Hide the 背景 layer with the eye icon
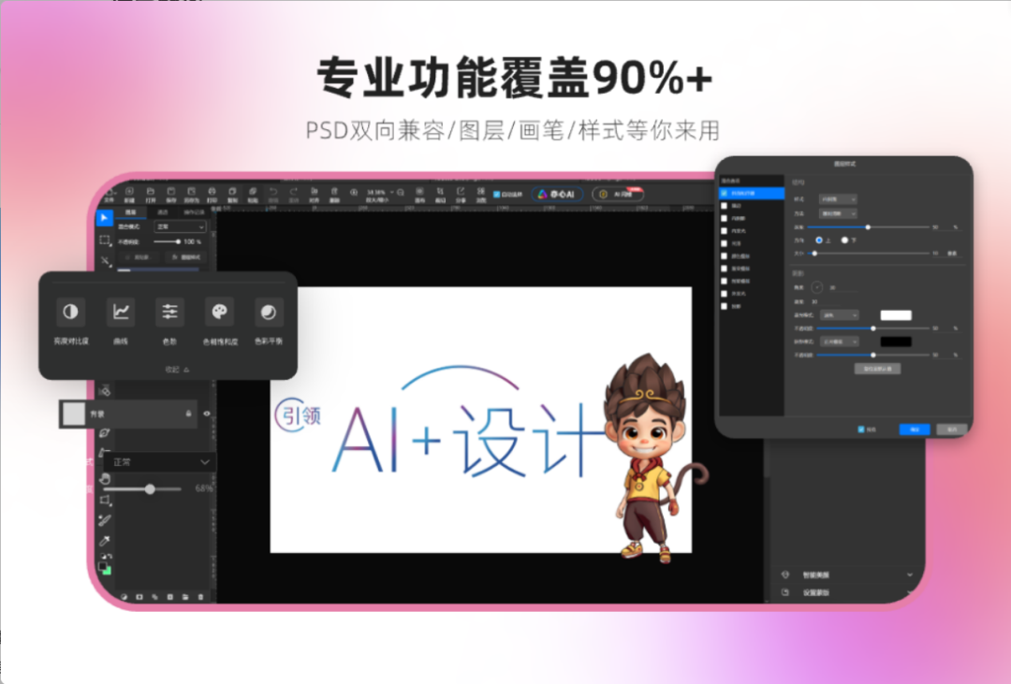This screenshot has width=1011, height=684. (207, 414)
